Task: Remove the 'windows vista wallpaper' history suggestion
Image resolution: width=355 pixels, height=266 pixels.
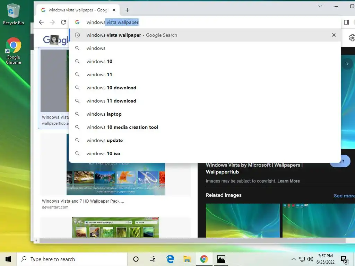Action: click(334, 35)
